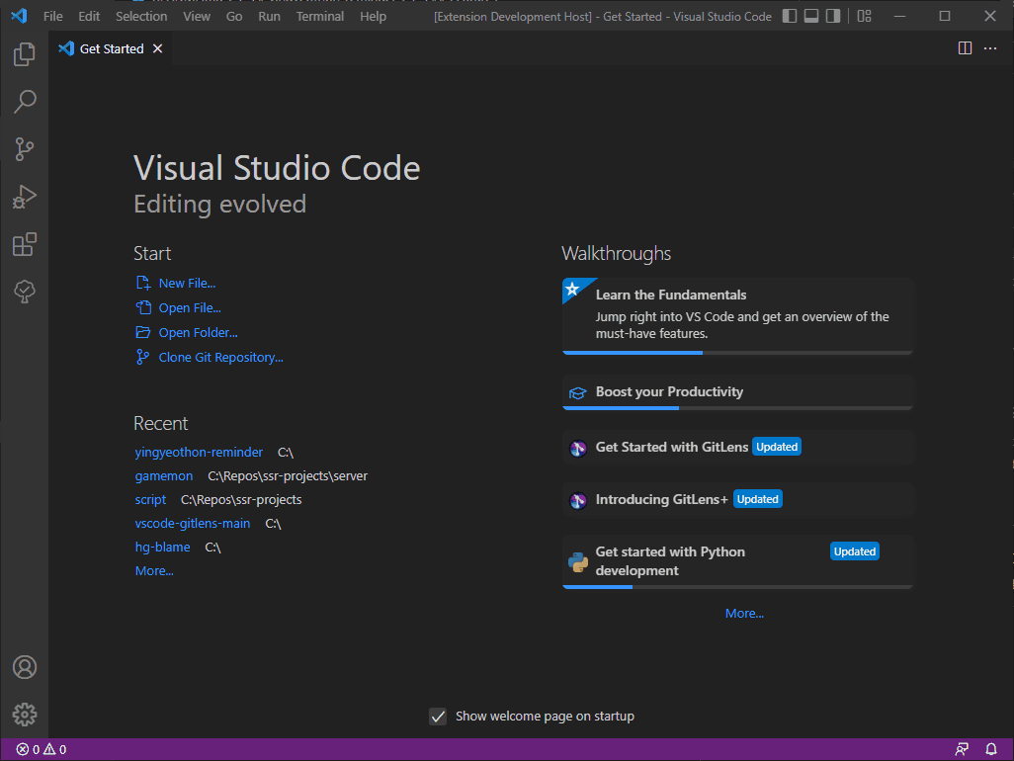Click the graduation cap icon on Boost your Productivity
Viewport: 1014px width, 761px height.
(577, 392)
